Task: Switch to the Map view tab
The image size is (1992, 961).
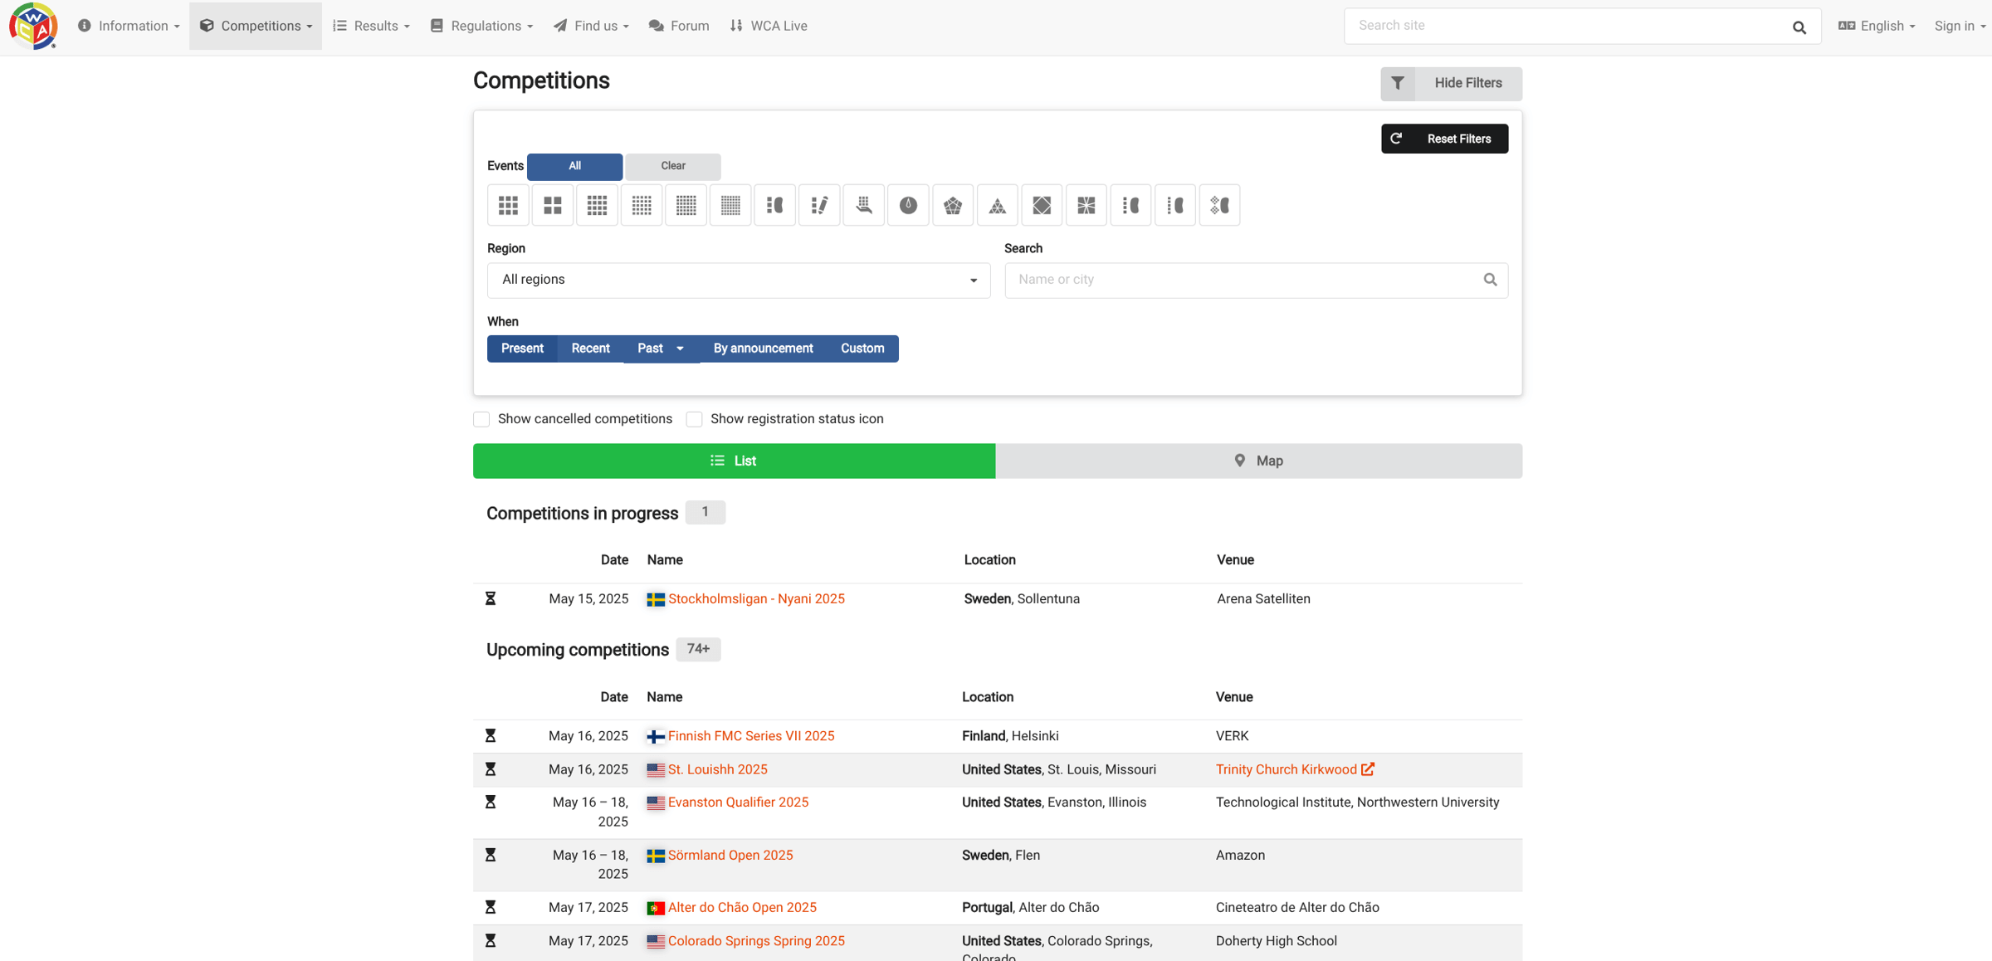Action: click(x=1258, y=461)
